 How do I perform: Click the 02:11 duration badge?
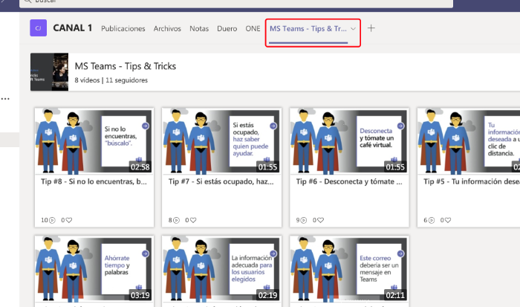(x=395, y=295)
